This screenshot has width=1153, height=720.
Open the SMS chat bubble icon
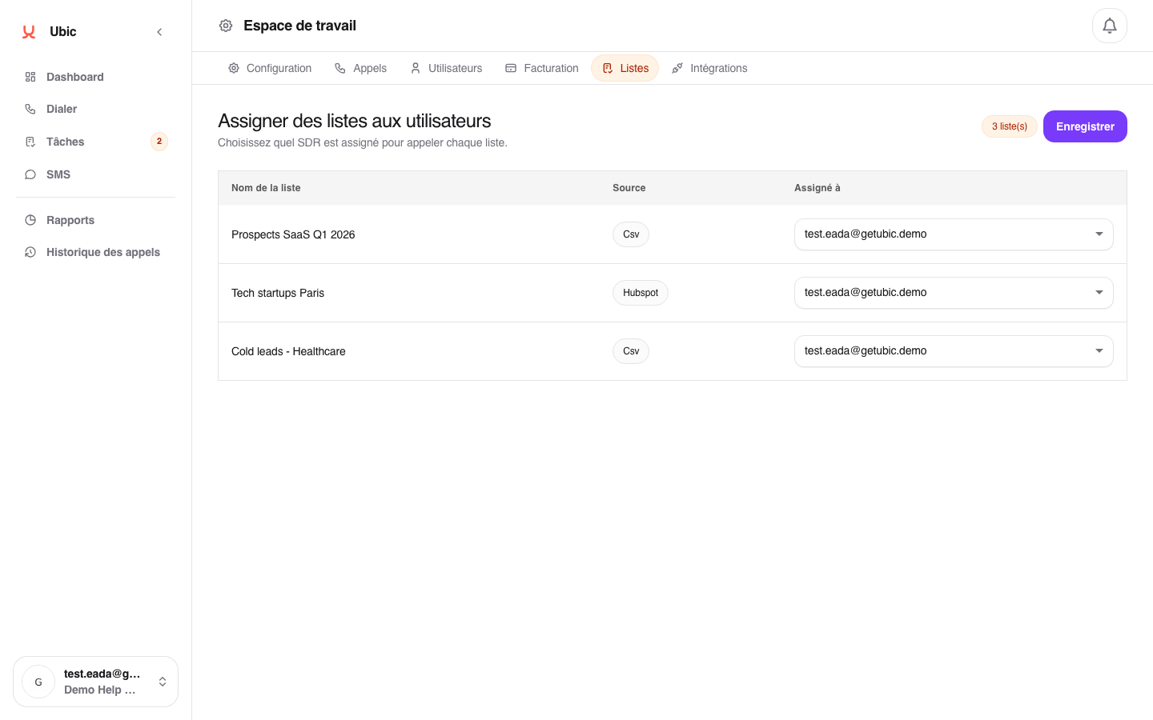pos(30,174)
